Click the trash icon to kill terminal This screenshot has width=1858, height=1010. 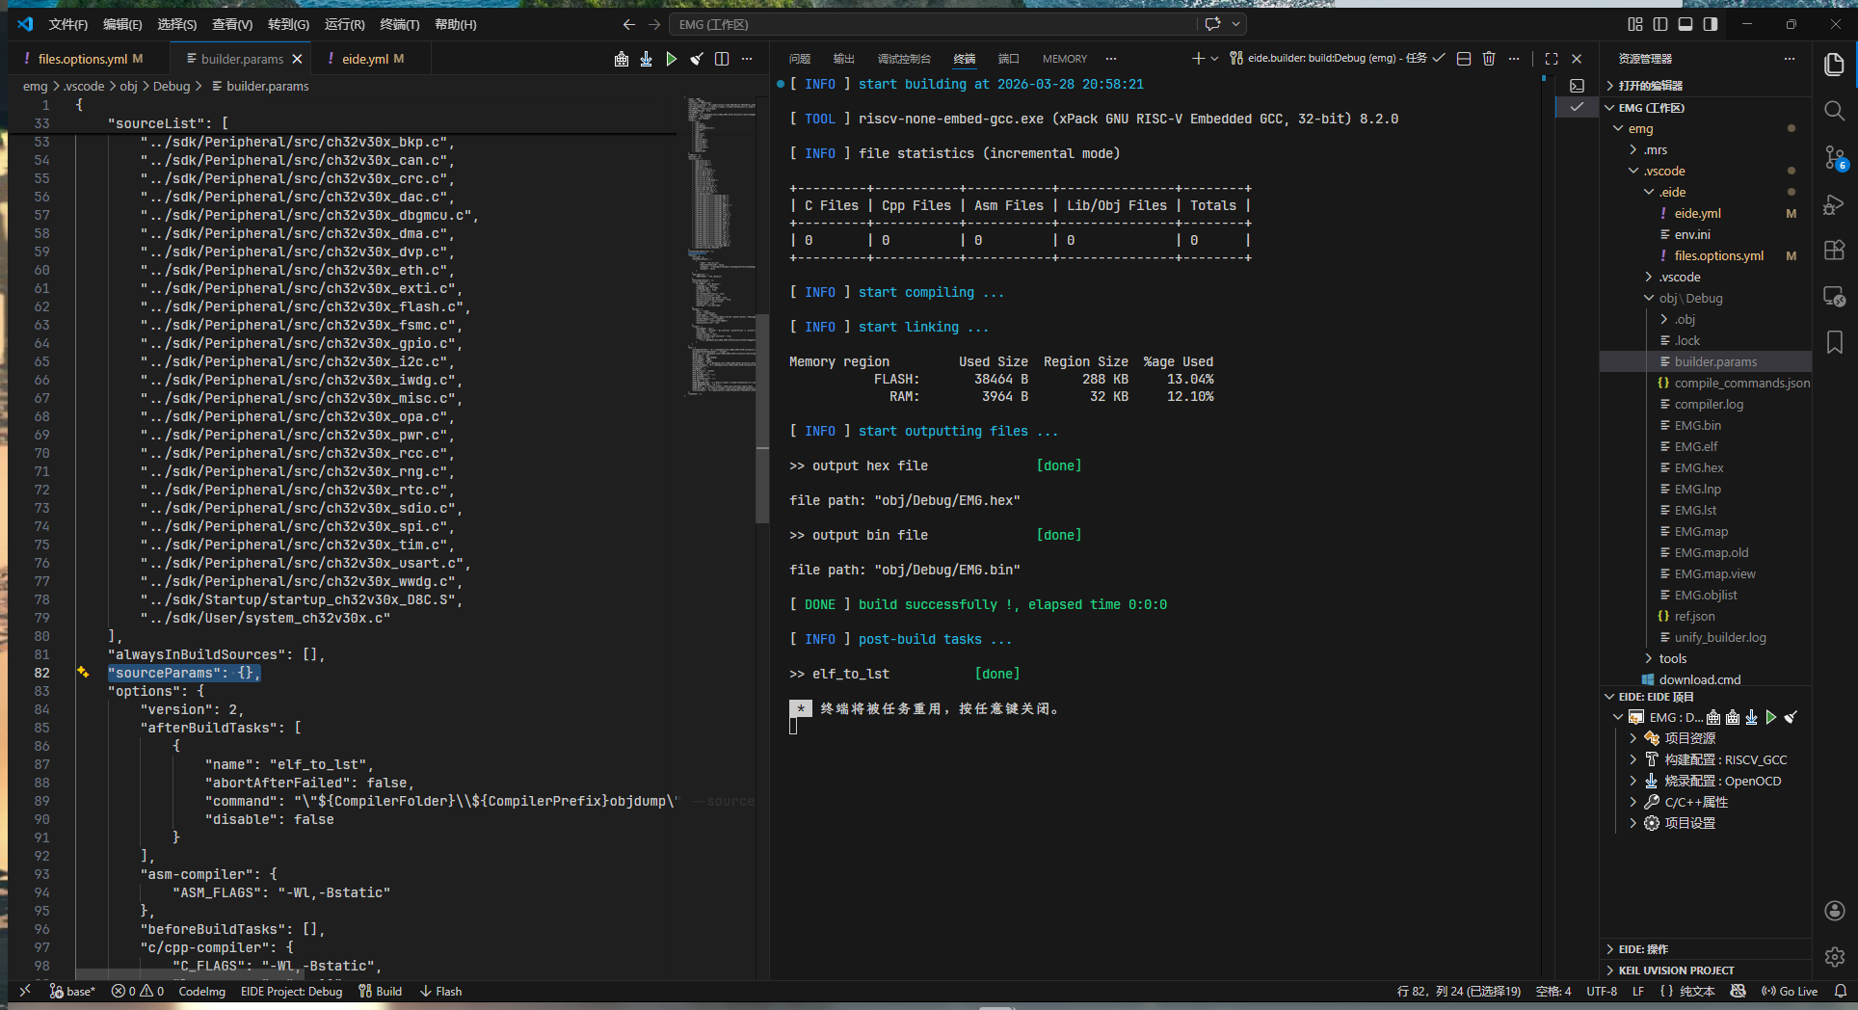click(x=1489, y=59)
